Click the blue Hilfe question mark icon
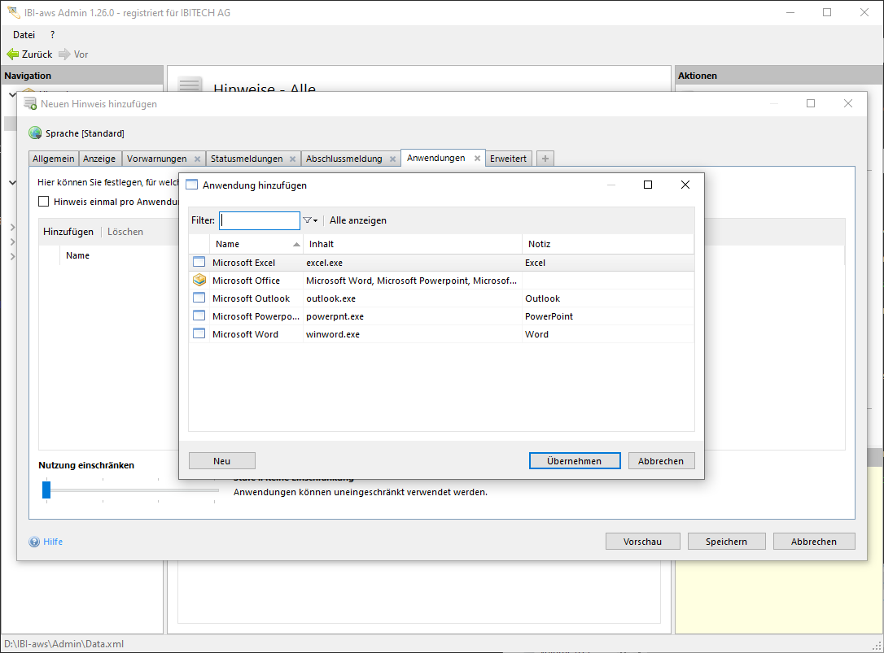 (34, 542)
